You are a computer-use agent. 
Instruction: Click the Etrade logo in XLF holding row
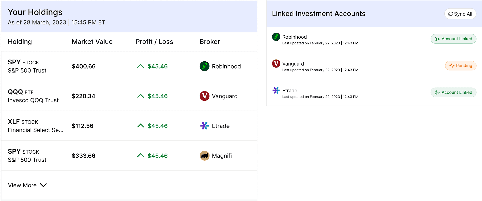[x=204, y=126]
